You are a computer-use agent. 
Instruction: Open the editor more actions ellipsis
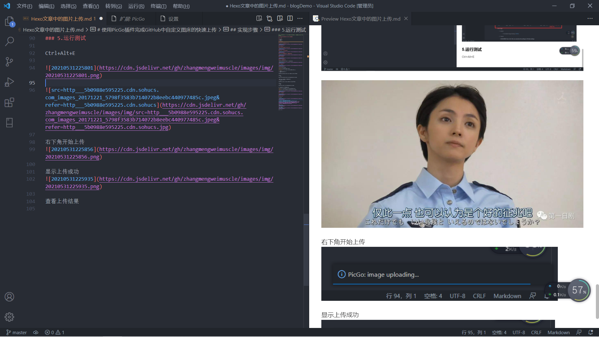tap(300, 19)
